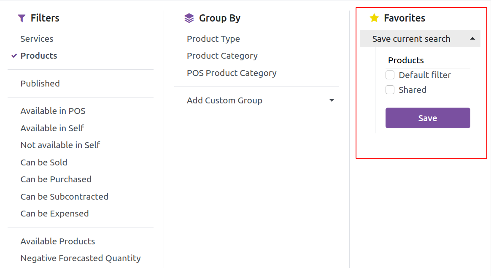Enable the Default filter checkbox
This screenshot has width=491, height=276.
(x=390, y=75)
